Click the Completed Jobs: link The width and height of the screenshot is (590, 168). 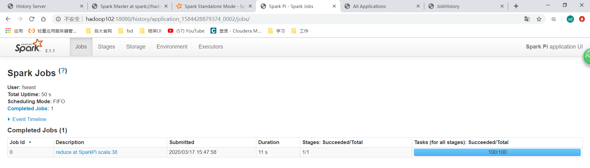(28, 108)
